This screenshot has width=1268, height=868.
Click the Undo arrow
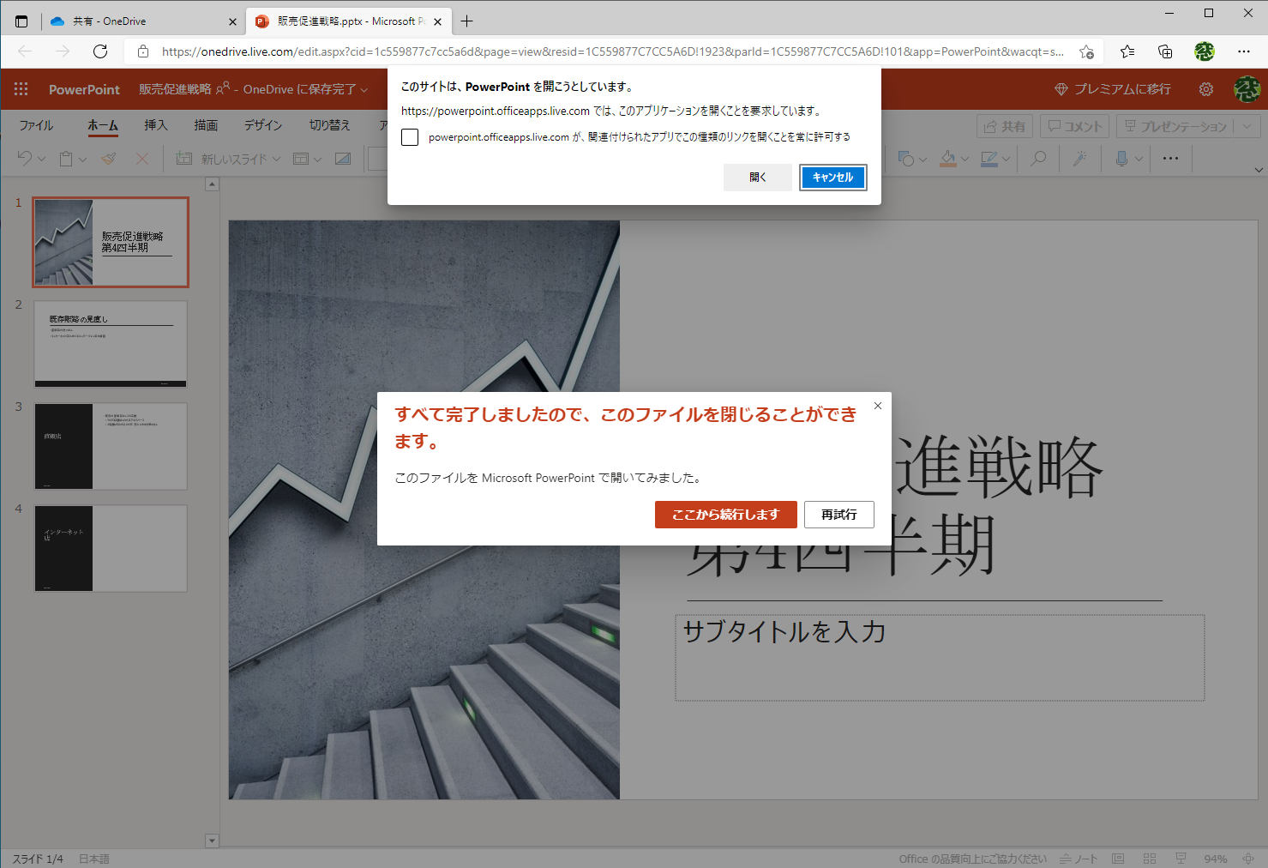pyautogui.click(x=26, y=158)
